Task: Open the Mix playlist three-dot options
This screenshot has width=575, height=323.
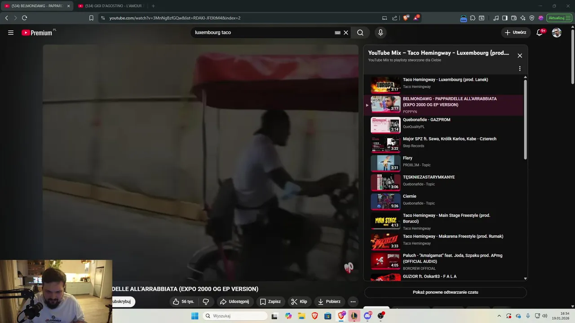Action: (x=520, y=69)
